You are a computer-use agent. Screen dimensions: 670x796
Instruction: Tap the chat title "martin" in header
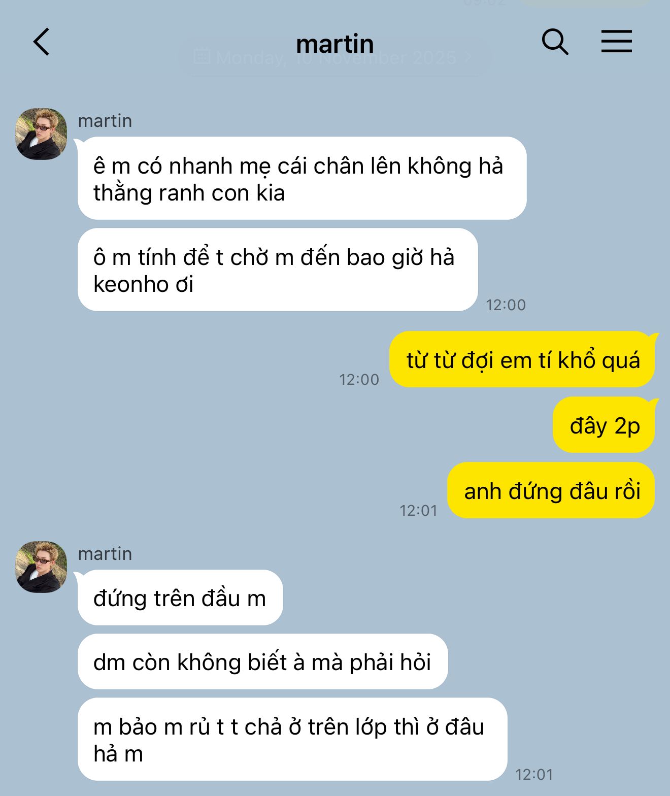335,44
